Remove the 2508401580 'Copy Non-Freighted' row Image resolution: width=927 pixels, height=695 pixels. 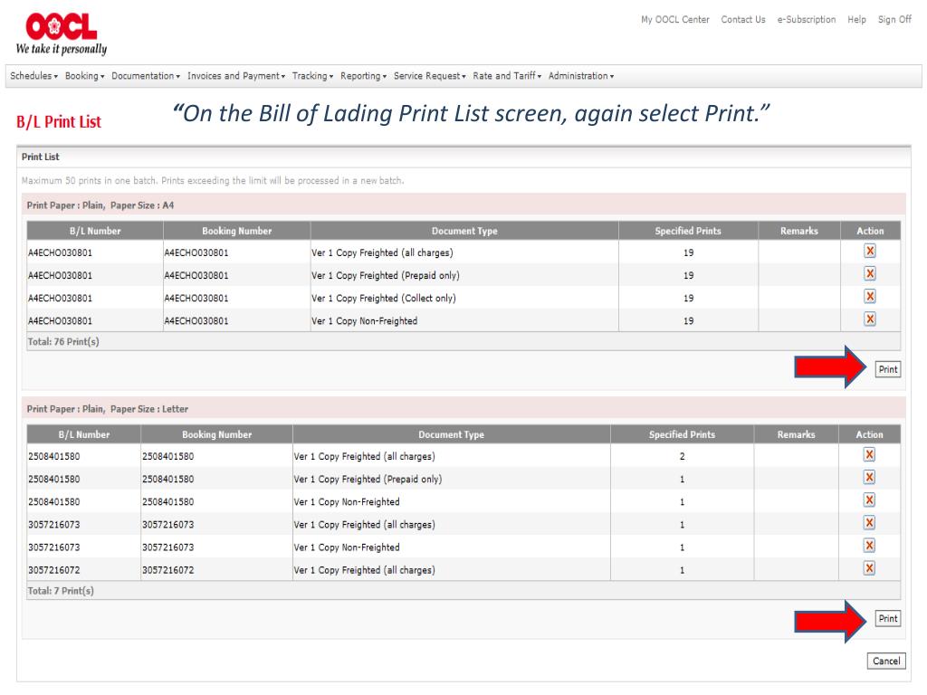[869, 500]
